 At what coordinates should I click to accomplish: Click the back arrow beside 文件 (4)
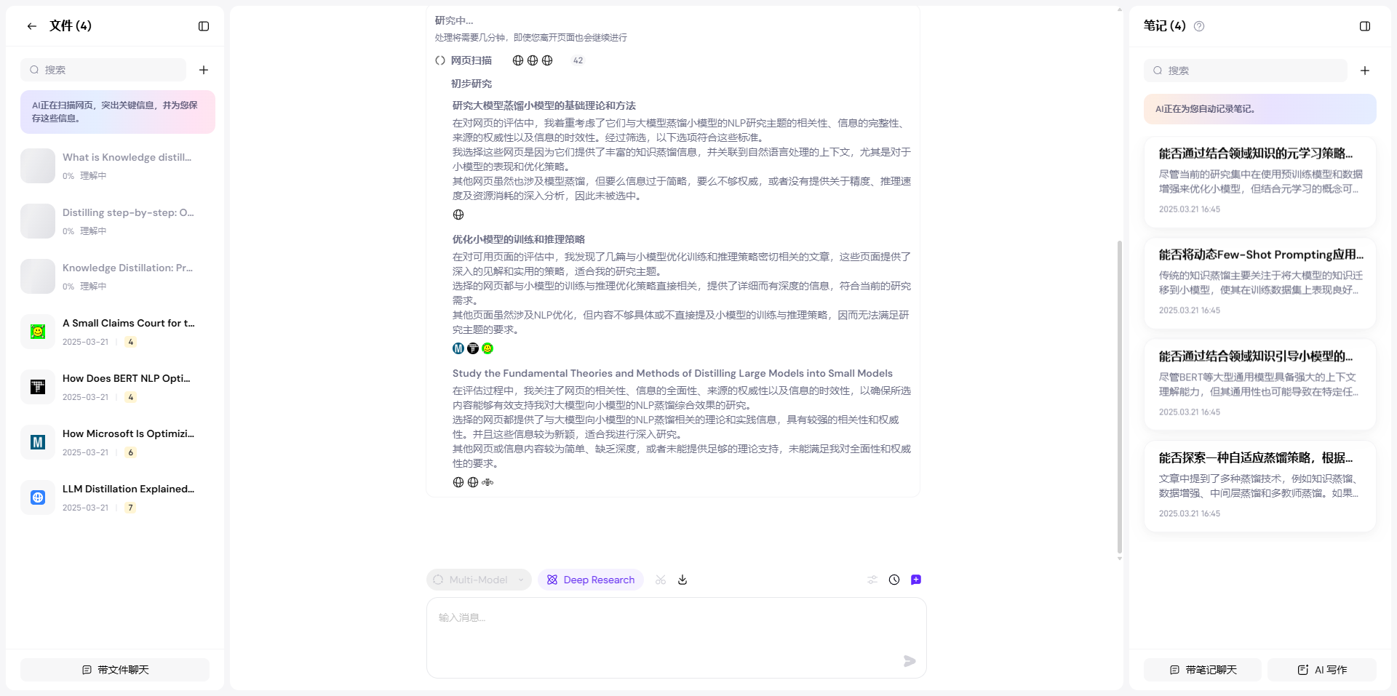[x=31, y=26]
